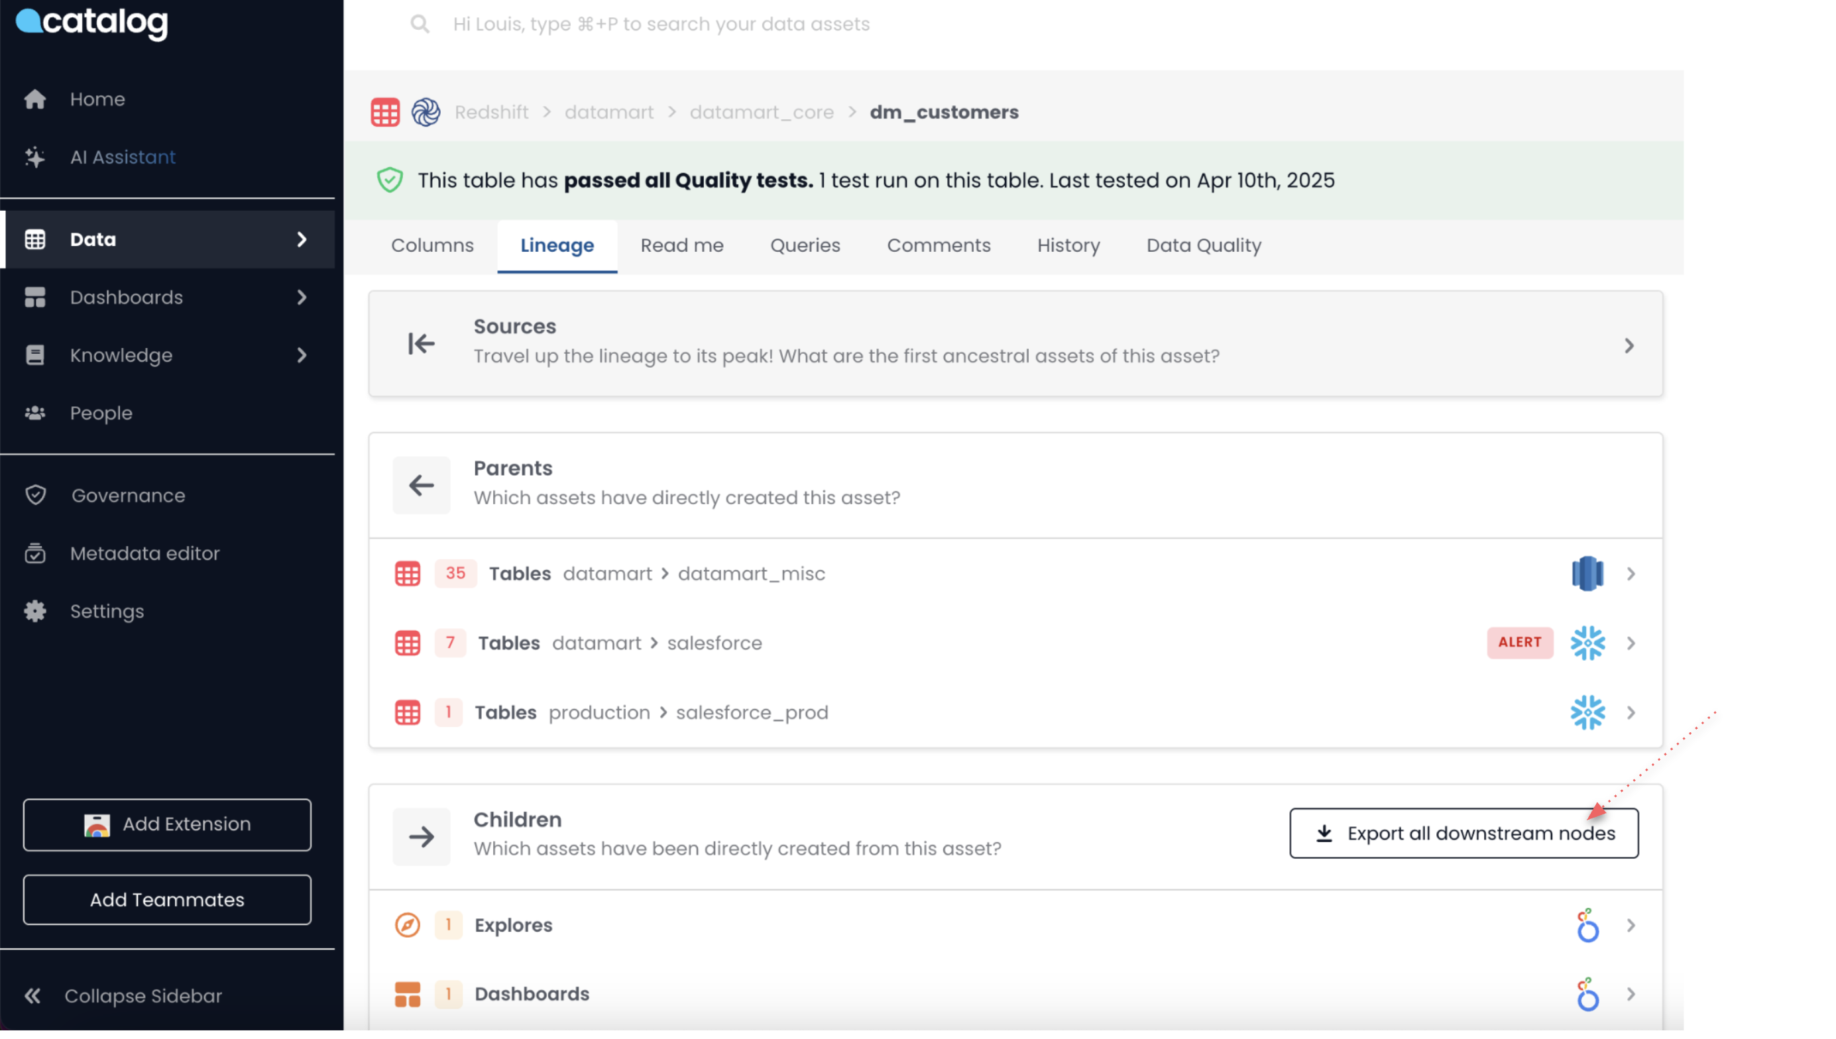Open the Data Quality tab
The image size is (1836, 1039).
pos(1203,245)
